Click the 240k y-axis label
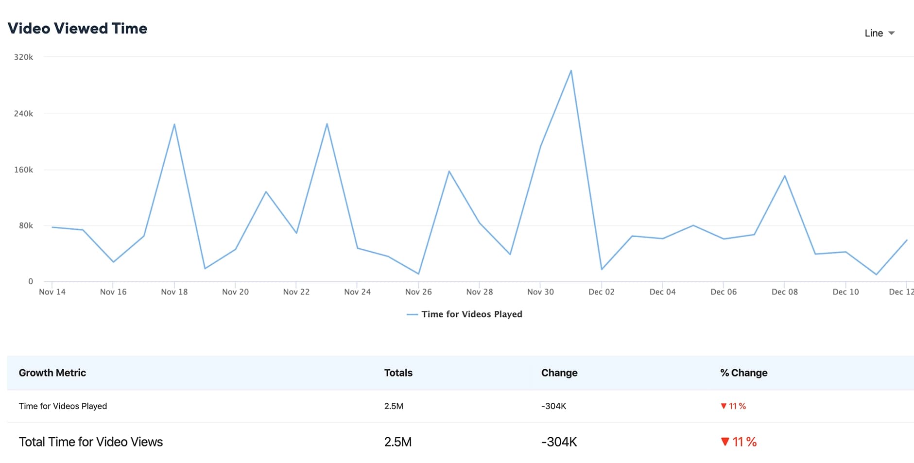Image resolution: width=914 pixels, height=463 pixels. [23, 114]
